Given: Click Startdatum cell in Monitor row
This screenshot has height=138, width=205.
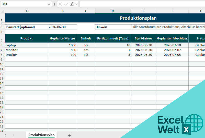Looking at the screenshot, I should coord(143,50).
